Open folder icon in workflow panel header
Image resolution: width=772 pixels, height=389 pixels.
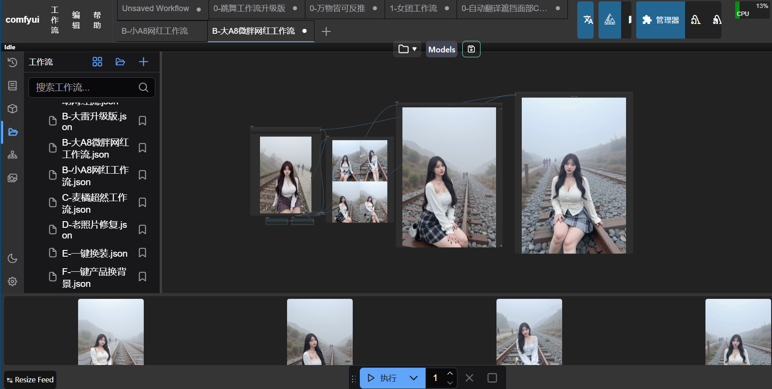120,62
